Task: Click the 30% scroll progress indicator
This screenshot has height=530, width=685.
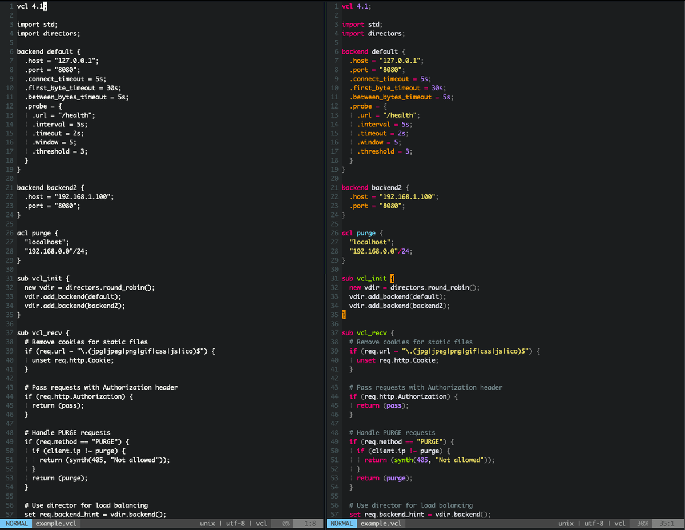Action: (x=642, y=523)
